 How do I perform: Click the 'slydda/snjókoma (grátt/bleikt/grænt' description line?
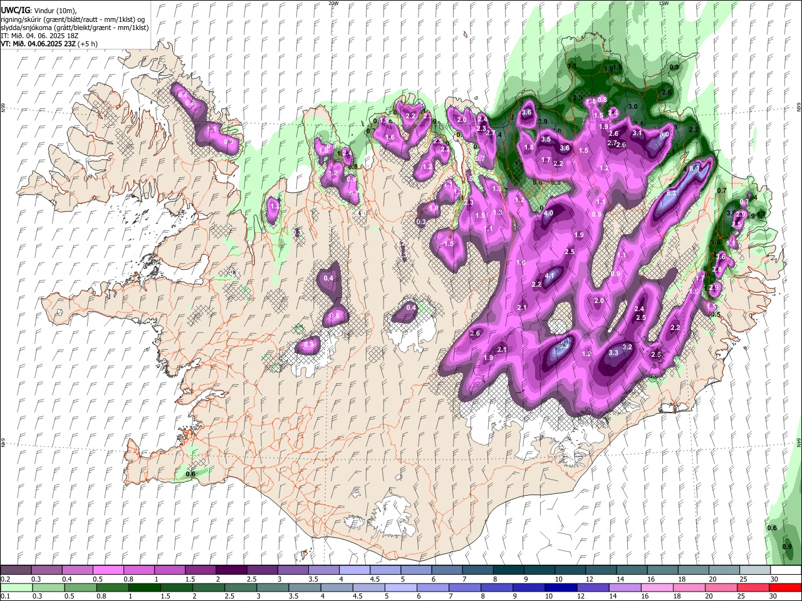click(x=75, y=28)
